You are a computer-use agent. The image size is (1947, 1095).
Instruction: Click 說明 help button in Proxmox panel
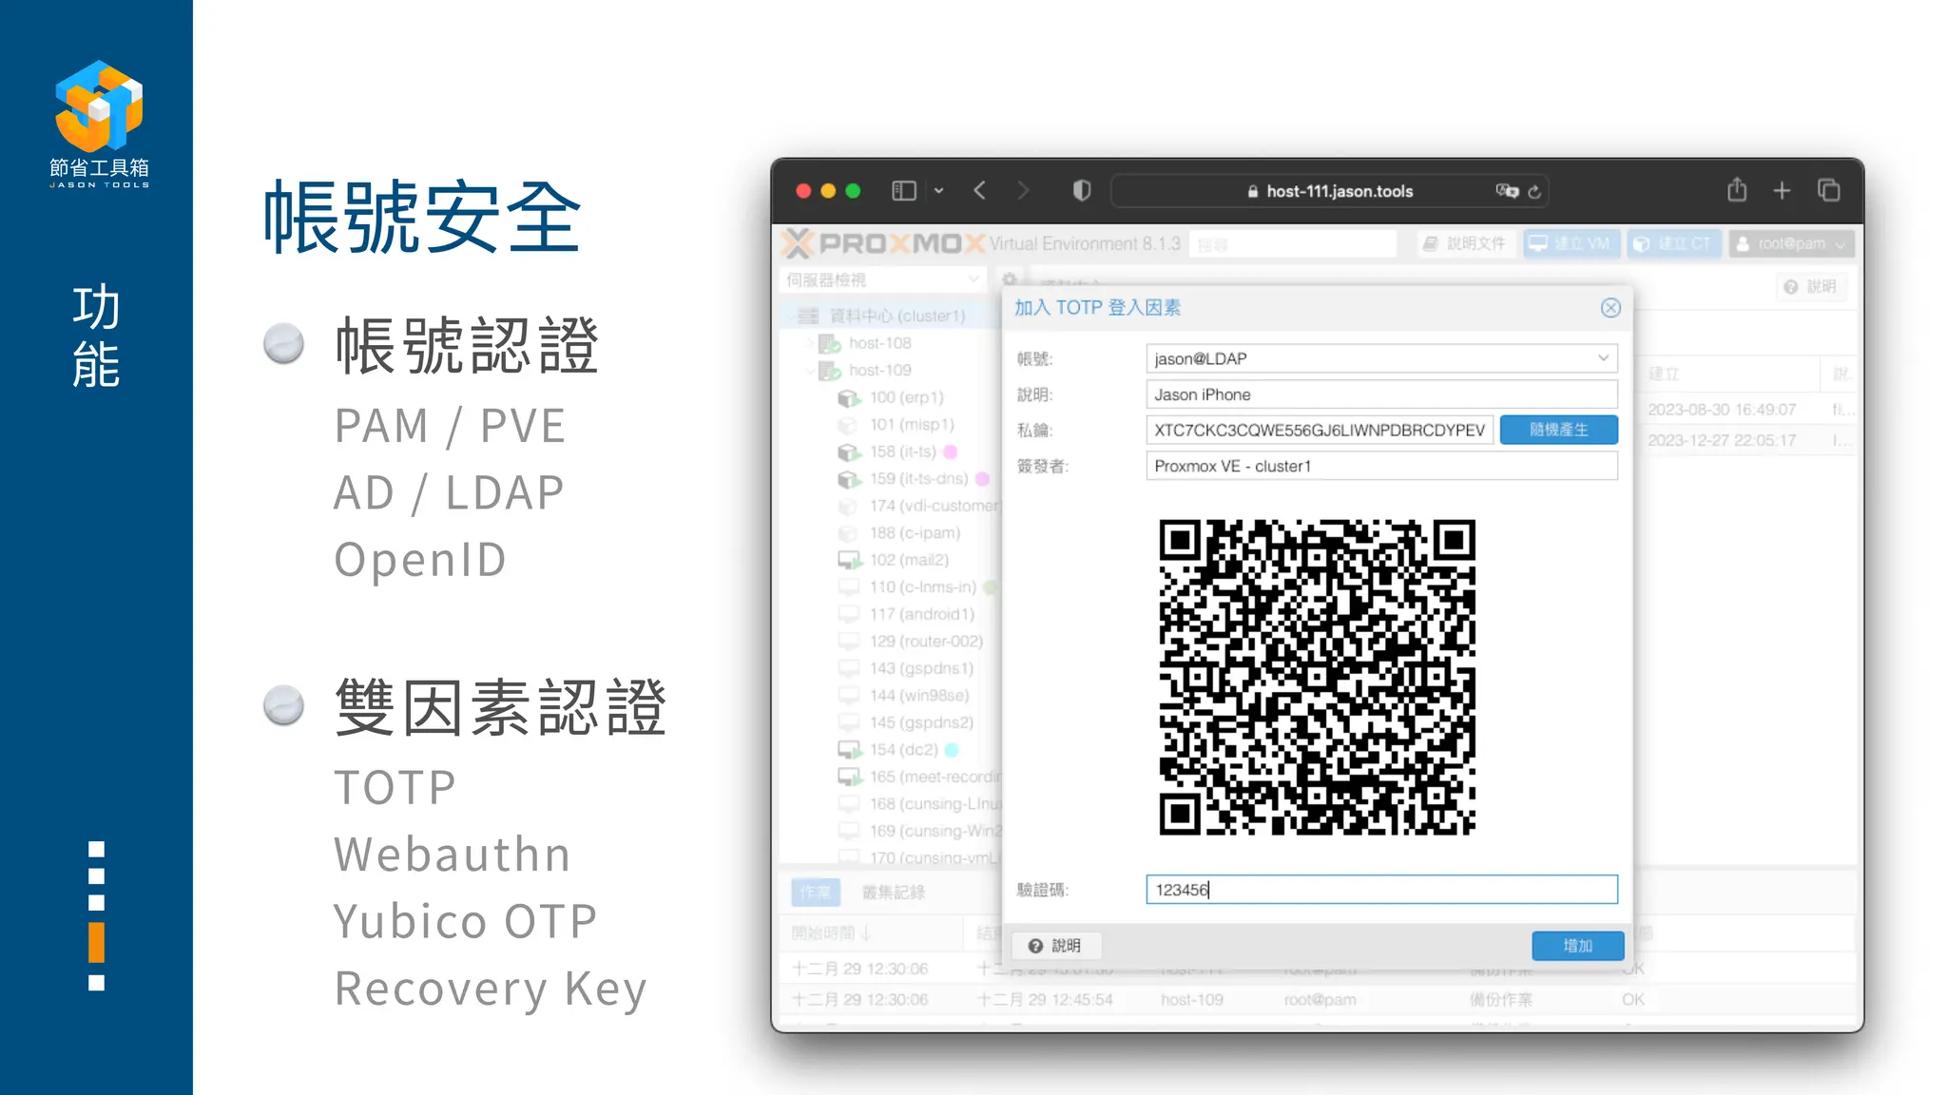point(1811,287)
